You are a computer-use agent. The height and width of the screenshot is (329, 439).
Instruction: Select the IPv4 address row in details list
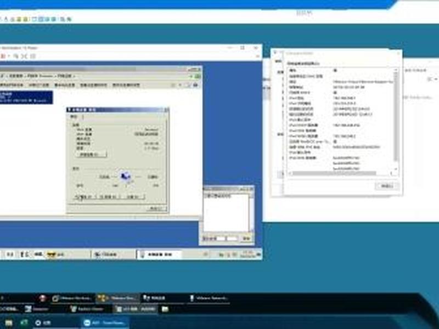point(340,98)
